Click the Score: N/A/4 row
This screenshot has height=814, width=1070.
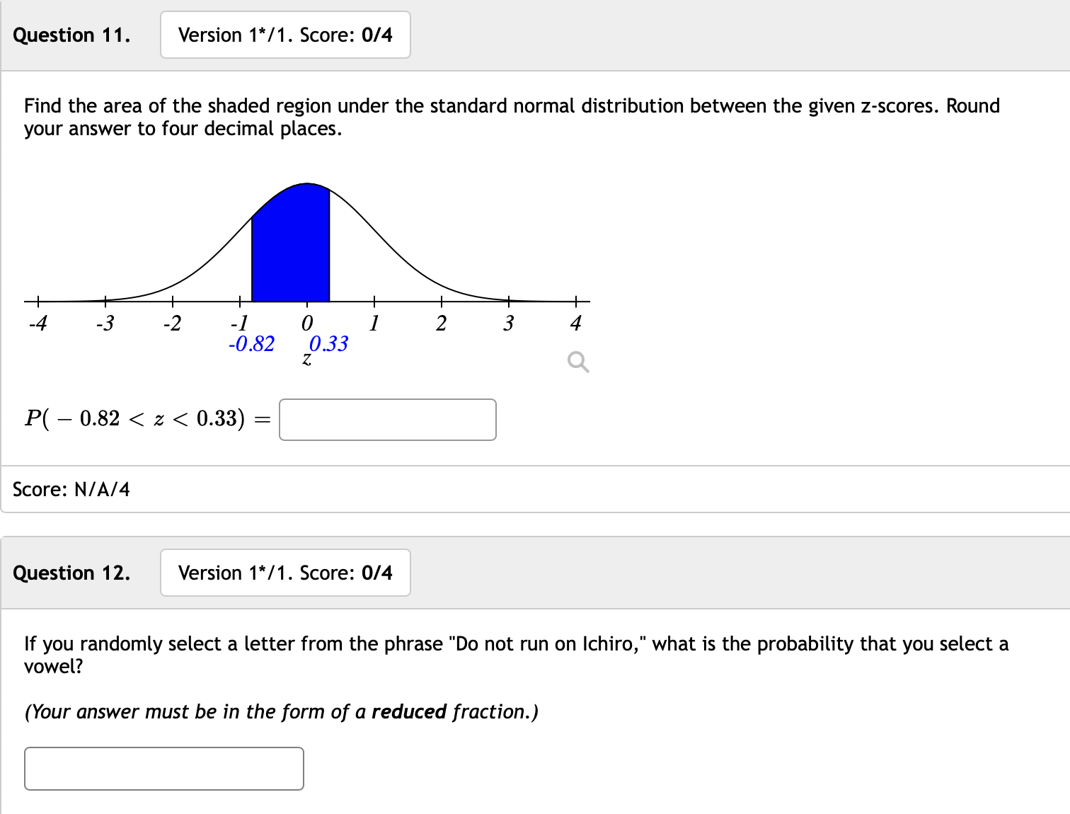coord(71,489)
